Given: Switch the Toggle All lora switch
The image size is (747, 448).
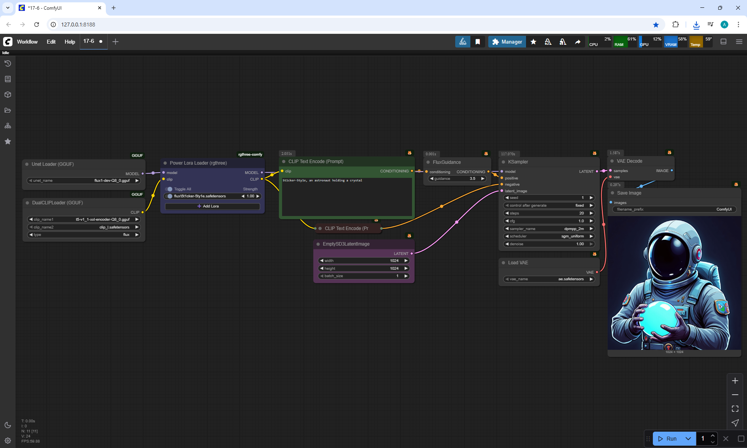Looking at the screenshot, I should click(x=169, y=189).
